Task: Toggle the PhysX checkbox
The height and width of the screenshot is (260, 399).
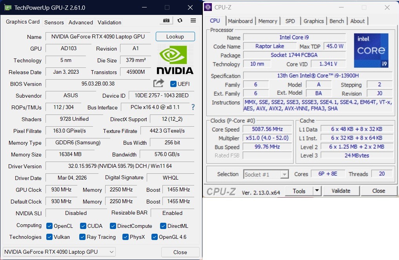Action: click(126, 237)
